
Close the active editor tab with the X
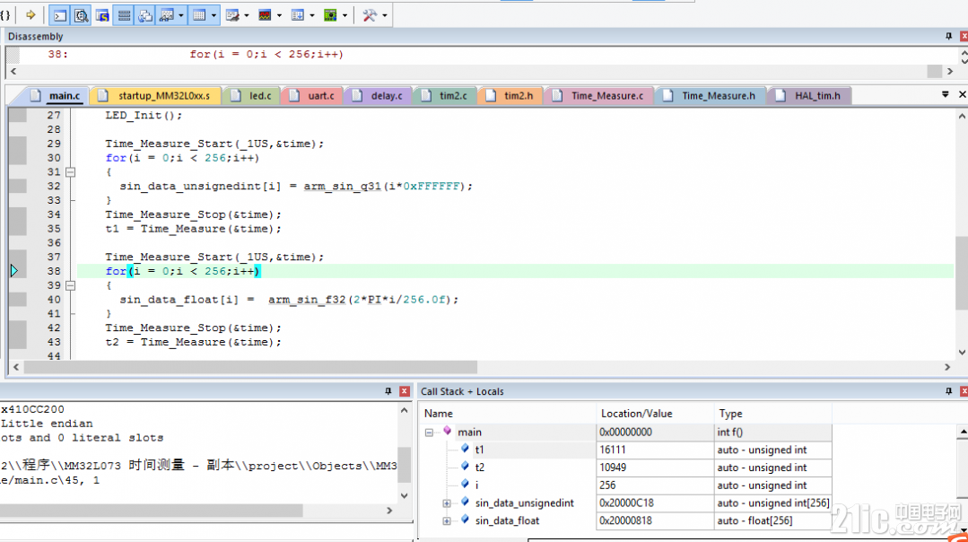[962, 94]
